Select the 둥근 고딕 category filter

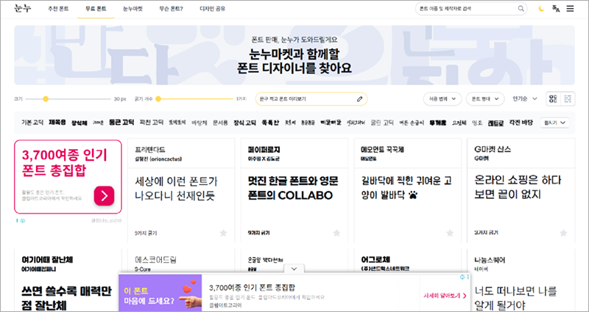click(121, 122)
